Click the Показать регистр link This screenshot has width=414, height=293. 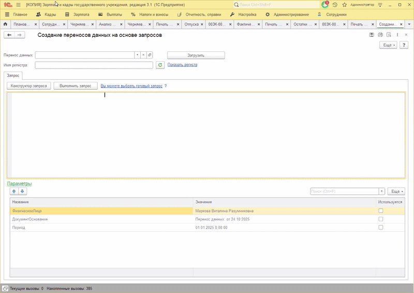183,65
